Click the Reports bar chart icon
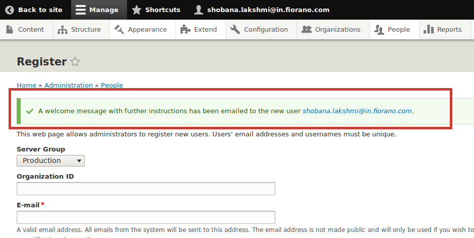This screenshot has width=474, height=238. (x=428, y=29)
